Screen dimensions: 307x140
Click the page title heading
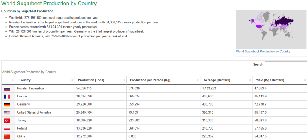pos(49,4)
